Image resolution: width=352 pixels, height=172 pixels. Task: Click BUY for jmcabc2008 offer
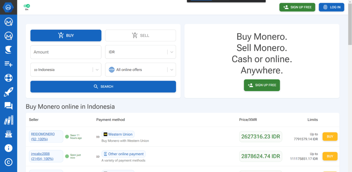[330, 156]
